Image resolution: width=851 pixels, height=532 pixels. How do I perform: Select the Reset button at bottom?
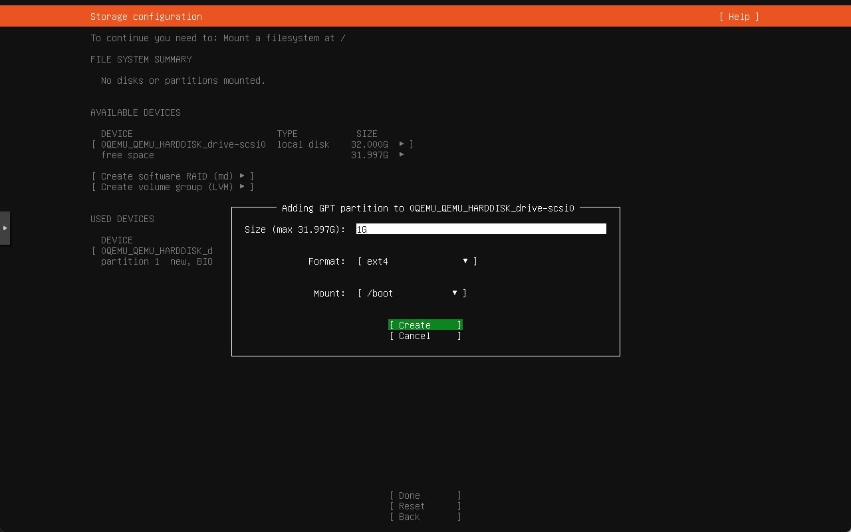pyautogui.click(x=425, y=506)
